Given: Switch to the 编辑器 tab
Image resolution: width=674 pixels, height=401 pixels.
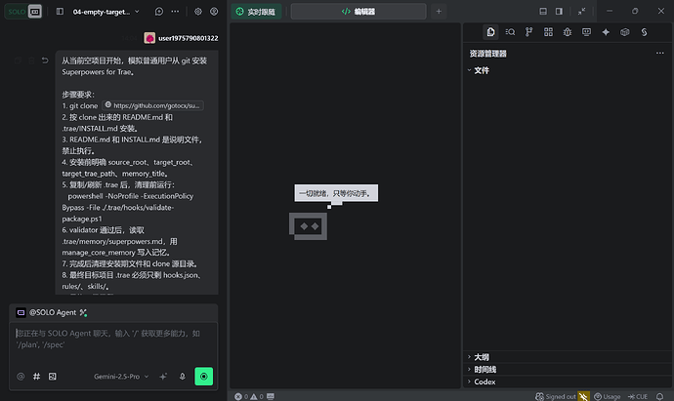Looking at the screenshot, I should [x=358, y=12].
